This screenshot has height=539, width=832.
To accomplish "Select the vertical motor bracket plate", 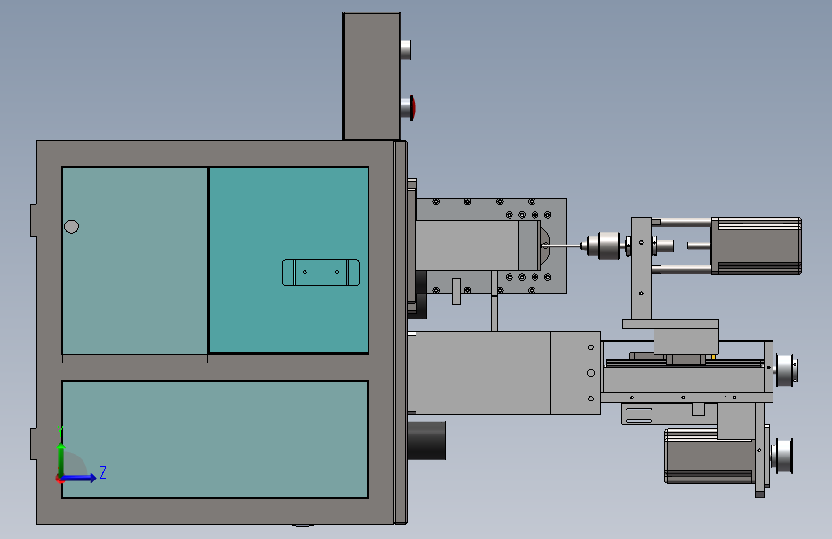I will (x=641, y=269).
